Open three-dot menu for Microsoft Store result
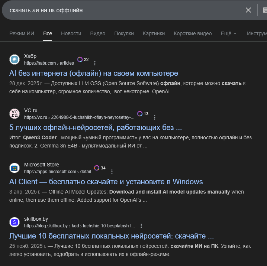 point(112,172)
